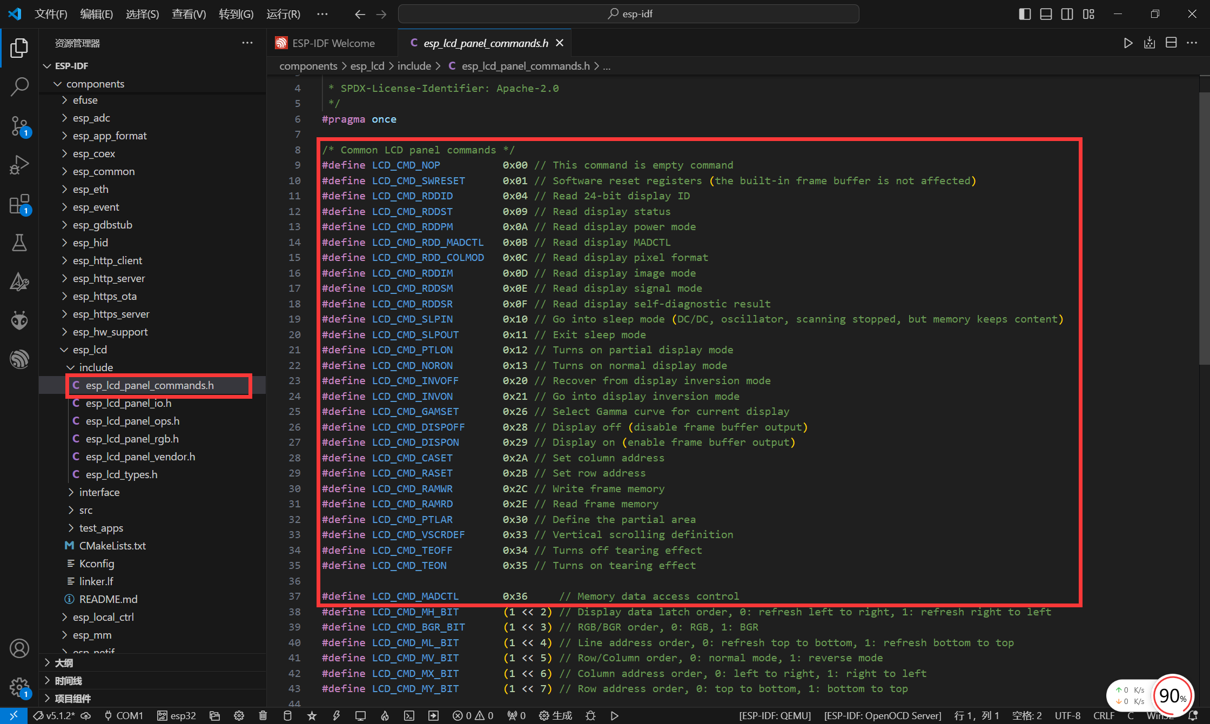The image size is (1210, 724).
Task: Change the UTF-8 encoding setting
Action: [1067, 715]
